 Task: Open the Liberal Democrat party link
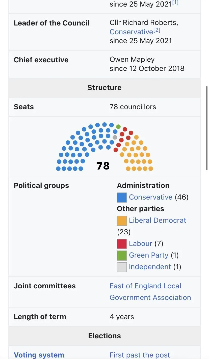pos(157,220)
